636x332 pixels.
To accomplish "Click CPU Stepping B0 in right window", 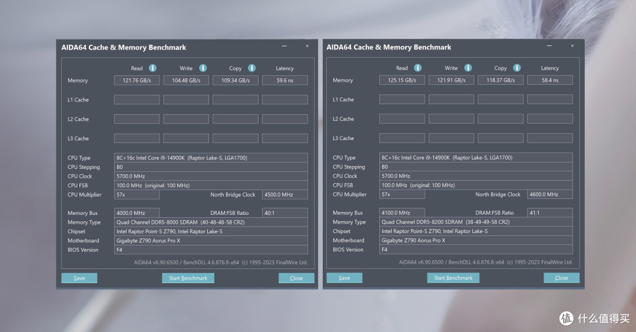I will click(476, 167).
